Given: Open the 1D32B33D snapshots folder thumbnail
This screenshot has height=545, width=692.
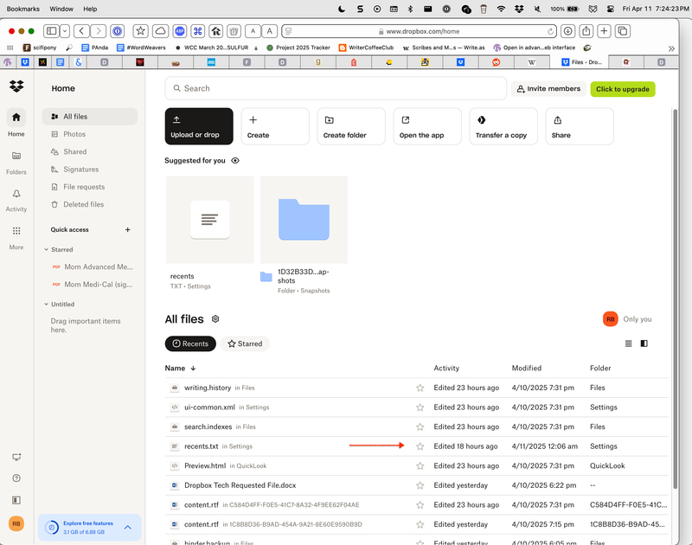Looking at the screenshot, I should click(x=304, y=220).
